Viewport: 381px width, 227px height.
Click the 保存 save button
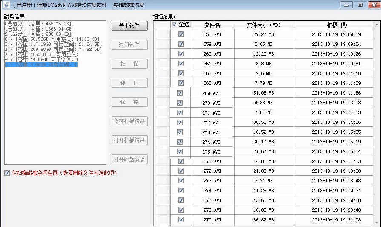[129, 102]
